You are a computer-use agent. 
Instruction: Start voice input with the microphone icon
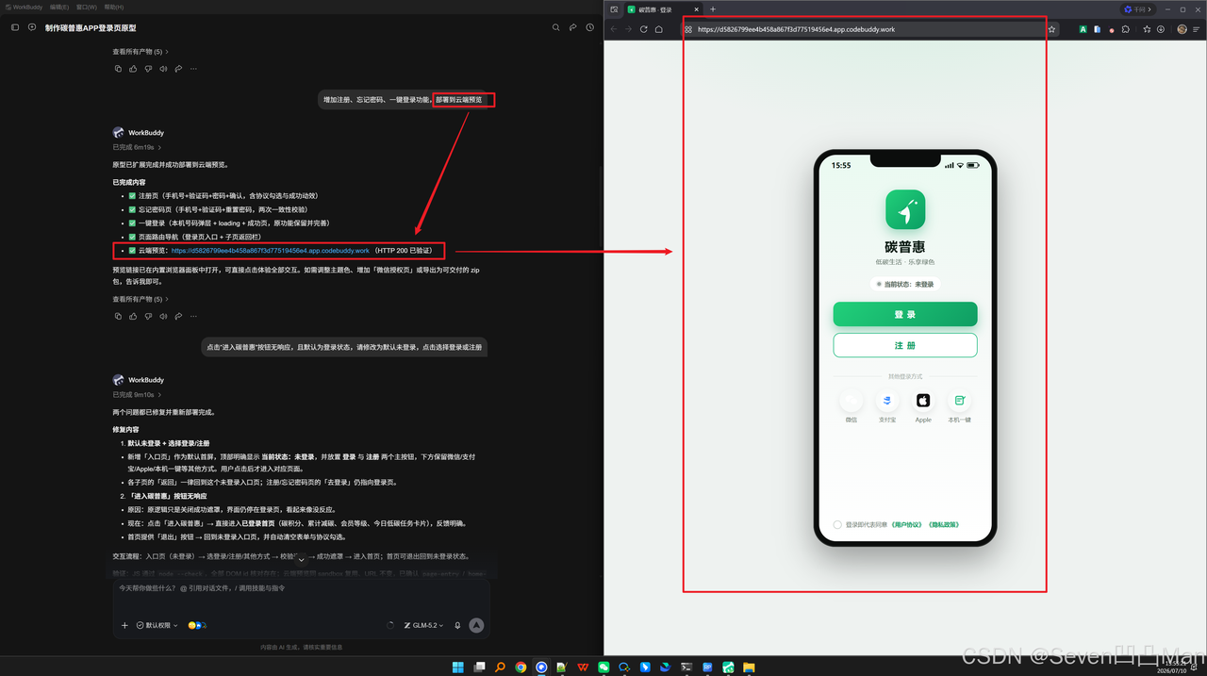tap(458, 625)
